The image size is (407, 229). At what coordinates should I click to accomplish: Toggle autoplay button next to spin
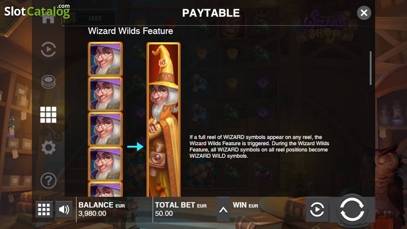coord(317,210)
